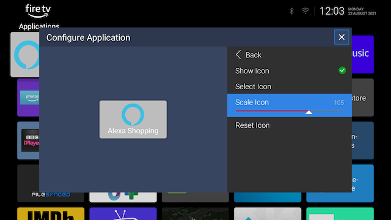The height and width of the screenshot is (220, 391).
Task: Choose Reset Icon from the menu
Action: 289,125
